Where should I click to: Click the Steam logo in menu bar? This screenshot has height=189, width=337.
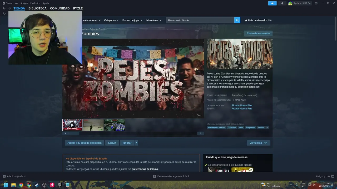(4, 3)
